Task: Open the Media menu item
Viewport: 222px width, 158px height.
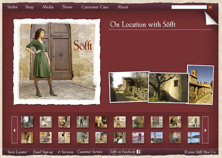Action: 48,7
